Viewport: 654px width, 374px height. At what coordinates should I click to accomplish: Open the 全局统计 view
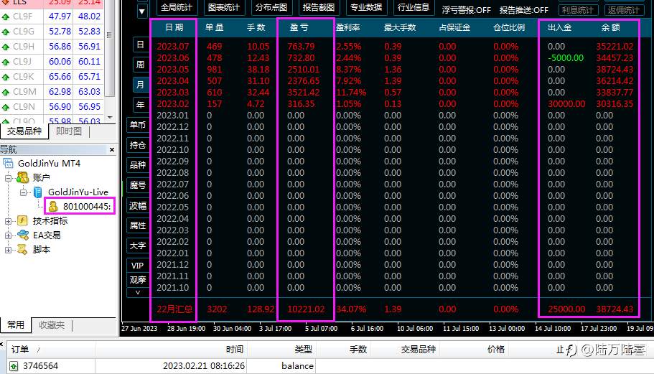(177, 7)
